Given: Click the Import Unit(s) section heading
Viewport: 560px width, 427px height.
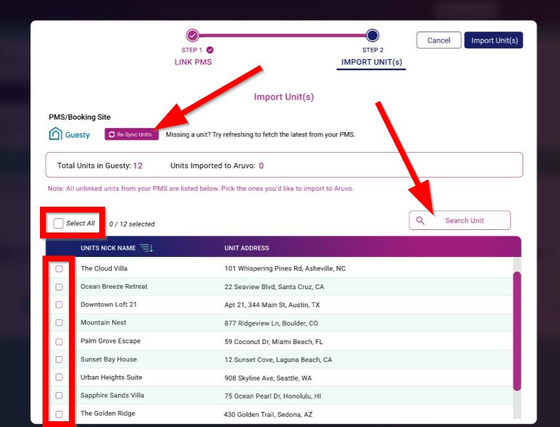Looking at the screenshot, I should click(284, 97).
